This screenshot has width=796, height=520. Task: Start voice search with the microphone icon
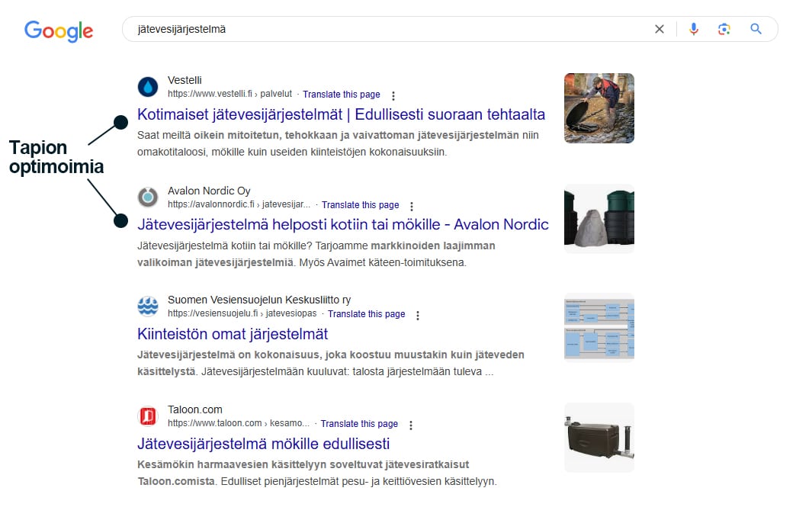tap(694, 29)
